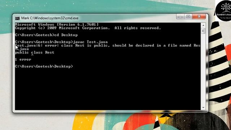Click the window title 'Mark C:\Windows\system32\cmd.exe'
This screenshot has width=231, height=130.
tap(50, 18)
